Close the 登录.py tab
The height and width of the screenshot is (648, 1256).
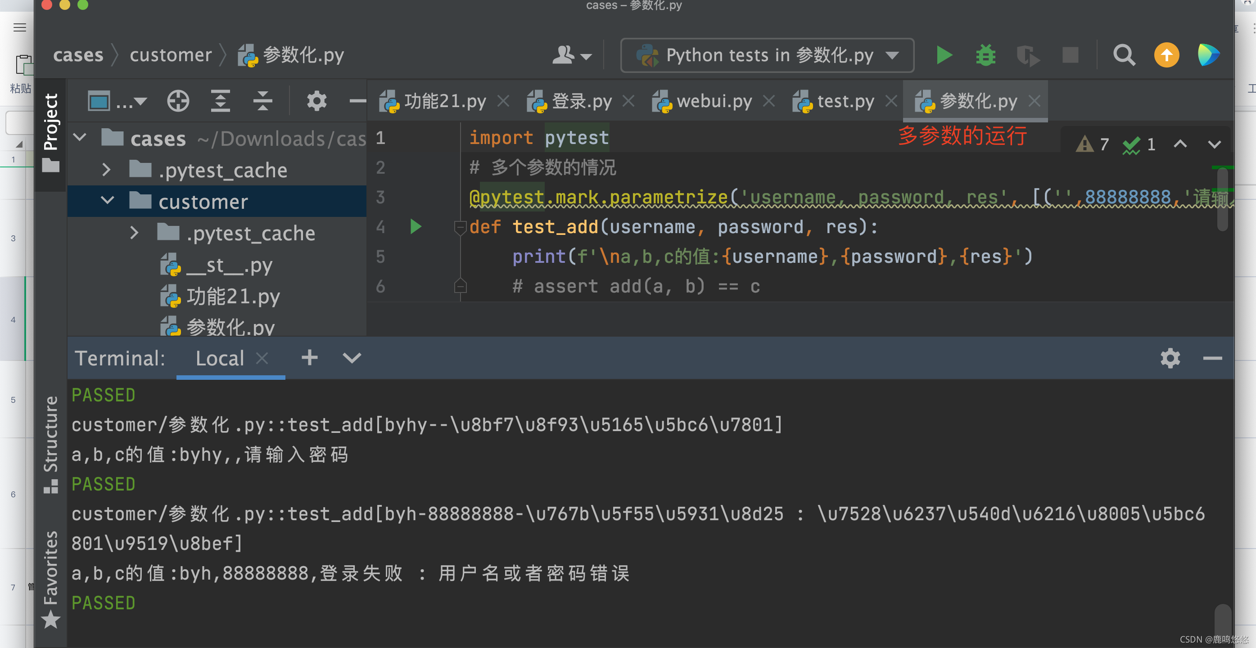(628, 101)
